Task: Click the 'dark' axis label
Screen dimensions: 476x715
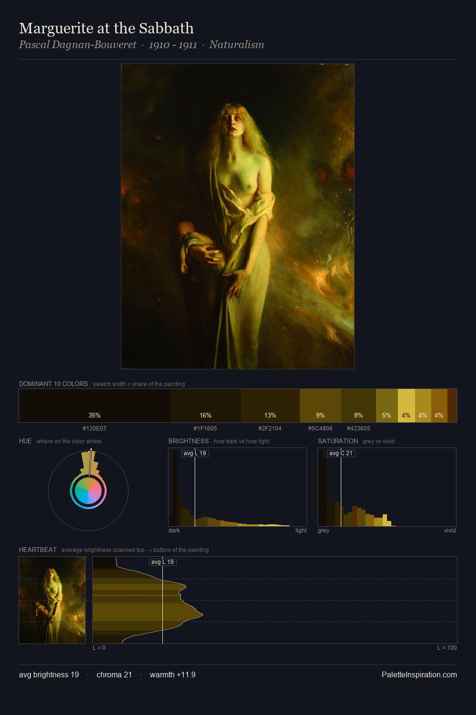Action: click(174, 531)
